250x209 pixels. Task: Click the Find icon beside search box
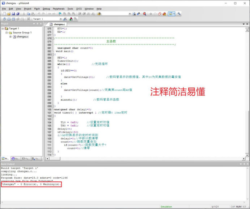[x=134, y=14]
